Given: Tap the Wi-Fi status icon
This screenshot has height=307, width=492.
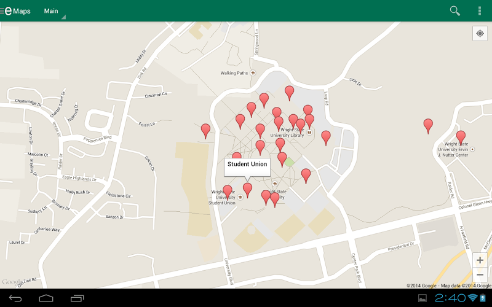Looking at the screenshot, I should (472, 298).
